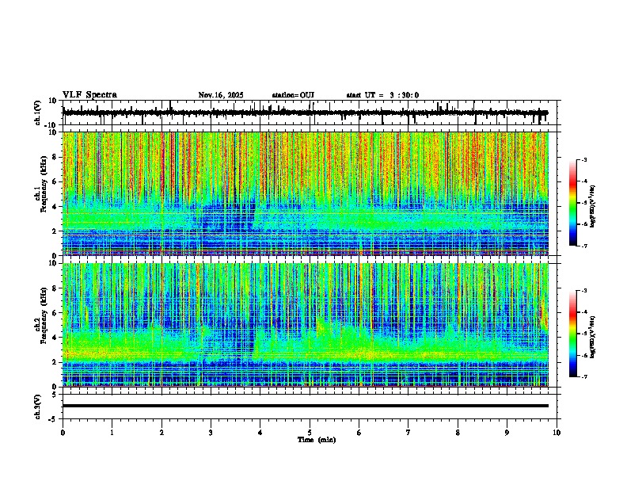Click the 'ch.3(V)' axis label

point(38,407)
